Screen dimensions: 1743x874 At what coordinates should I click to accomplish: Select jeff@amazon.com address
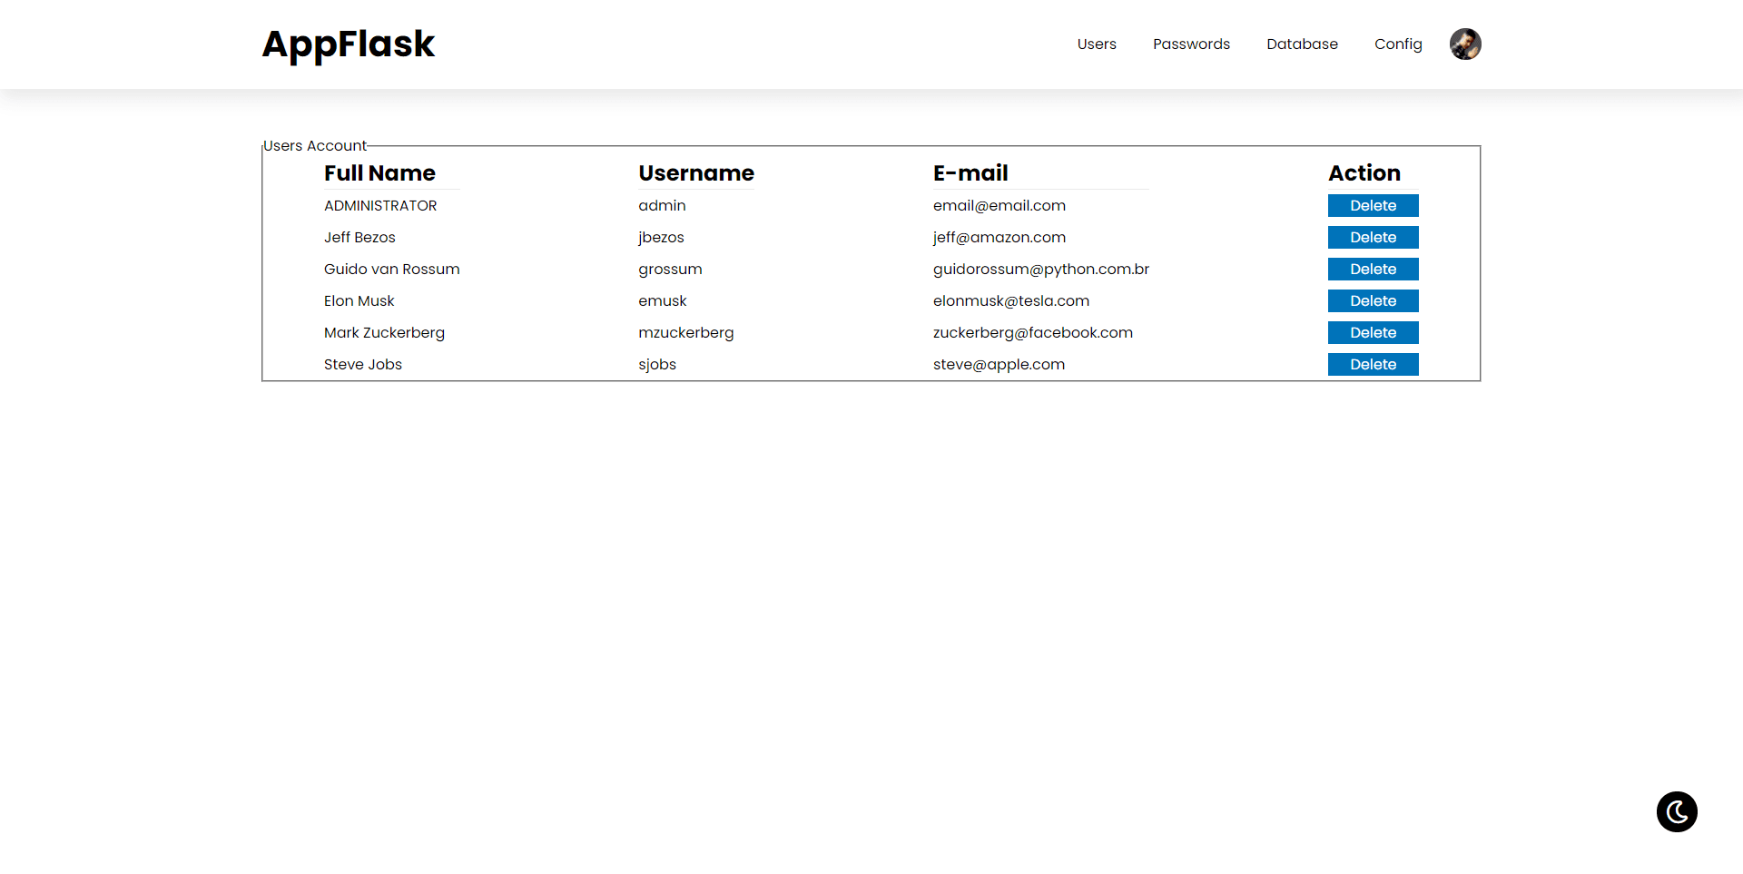[x=1000, y=238]
